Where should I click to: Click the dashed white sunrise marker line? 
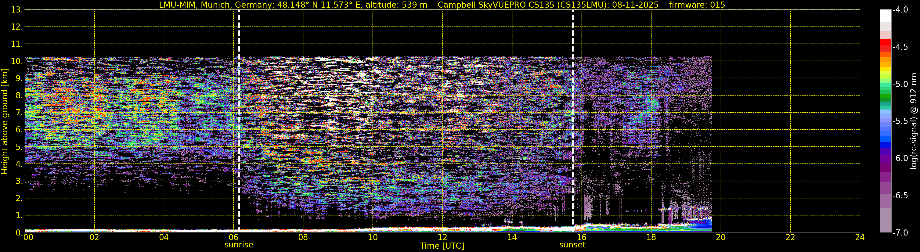(x=239, y=121)
